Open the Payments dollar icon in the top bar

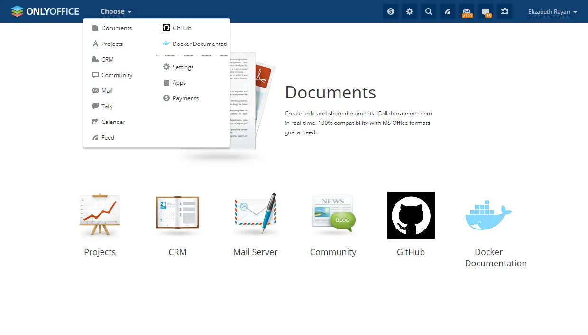coord(391,11)
